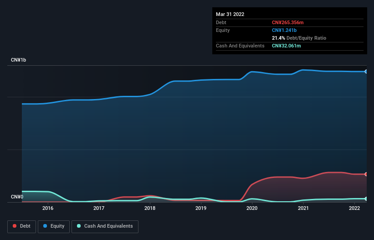This screenshot has width=374, height=240.
Task: Click the CN¥32.061m cash value
Action: tap(286, 46)
